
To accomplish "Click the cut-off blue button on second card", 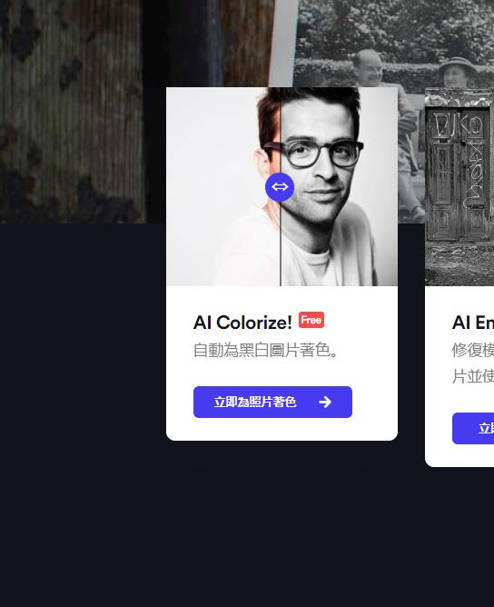I will (473, 428).
